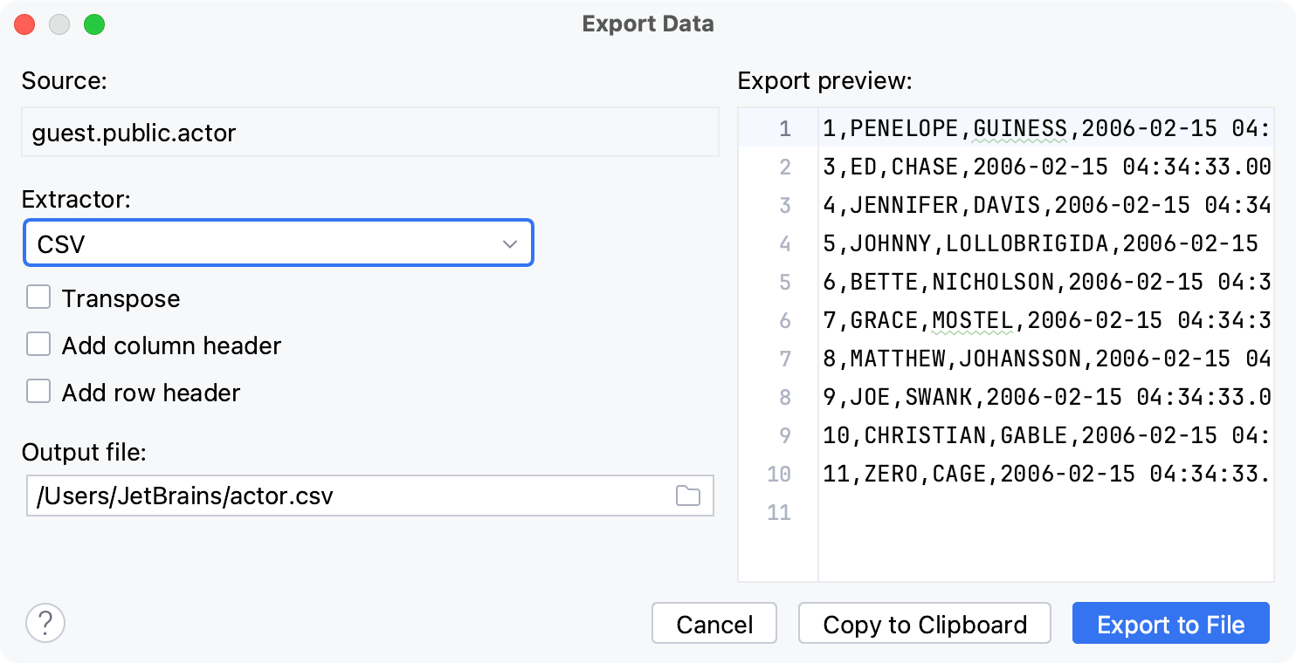
Task: Minimize the Export Data window
Action: coord(59,24)
